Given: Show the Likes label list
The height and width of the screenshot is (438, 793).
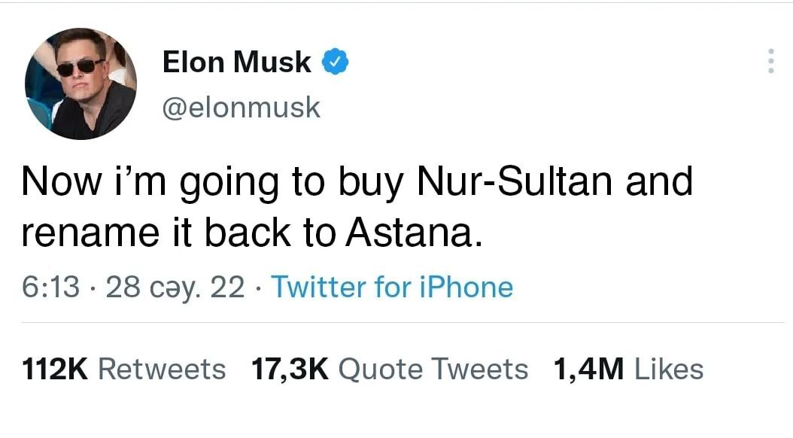Looking at the screenshot, I should point(670,369).
